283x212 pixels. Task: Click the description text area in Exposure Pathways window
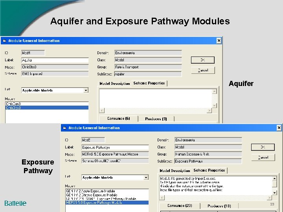[216, 186]
